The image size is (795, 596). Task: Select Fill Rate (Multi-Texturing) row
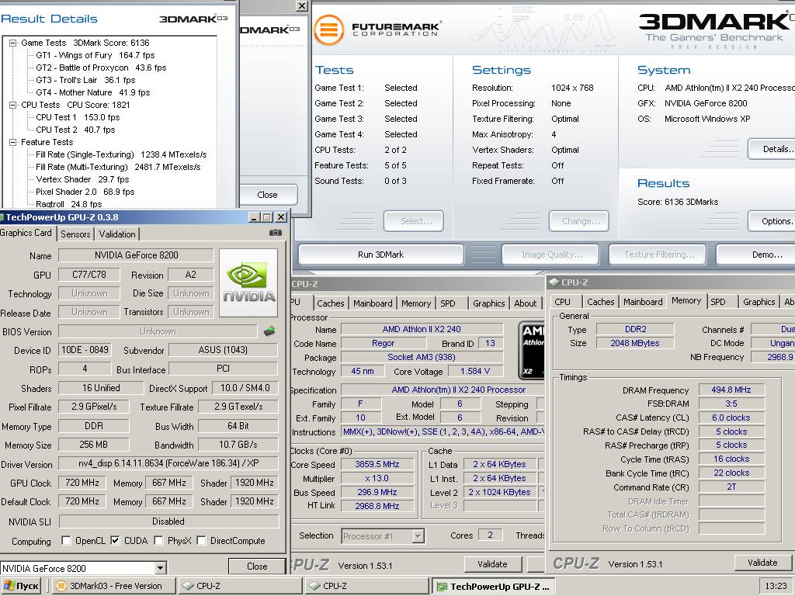tap(118, 167)
